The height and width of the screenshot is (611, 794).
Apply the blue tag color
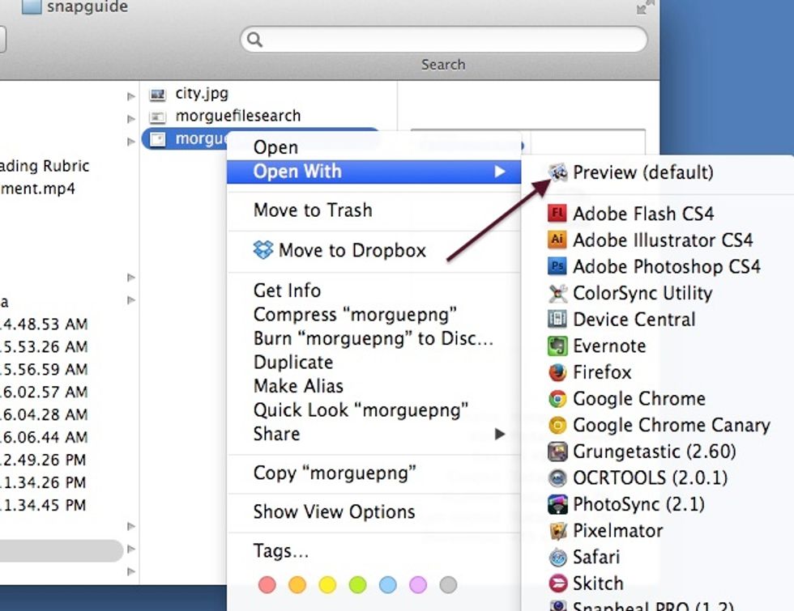pos(388,584)
